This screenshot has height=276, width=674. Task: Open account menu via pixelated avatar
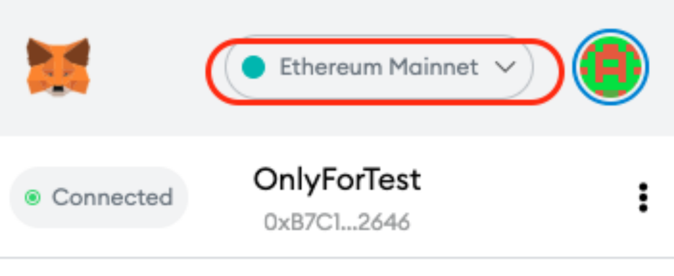[610, 67]
